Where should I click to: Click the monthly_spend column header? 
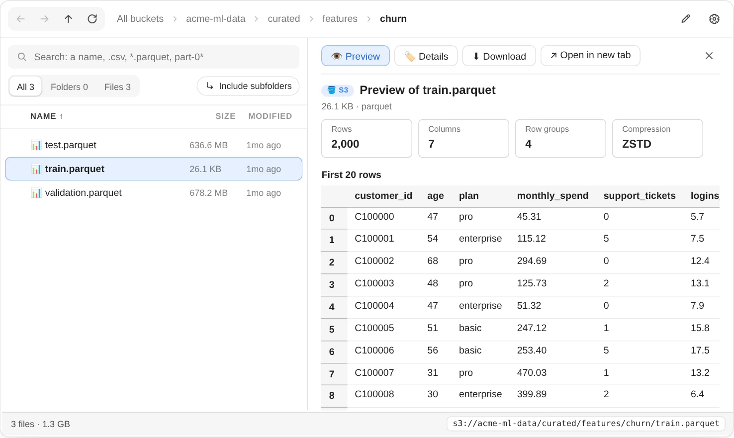pos(552,196)
